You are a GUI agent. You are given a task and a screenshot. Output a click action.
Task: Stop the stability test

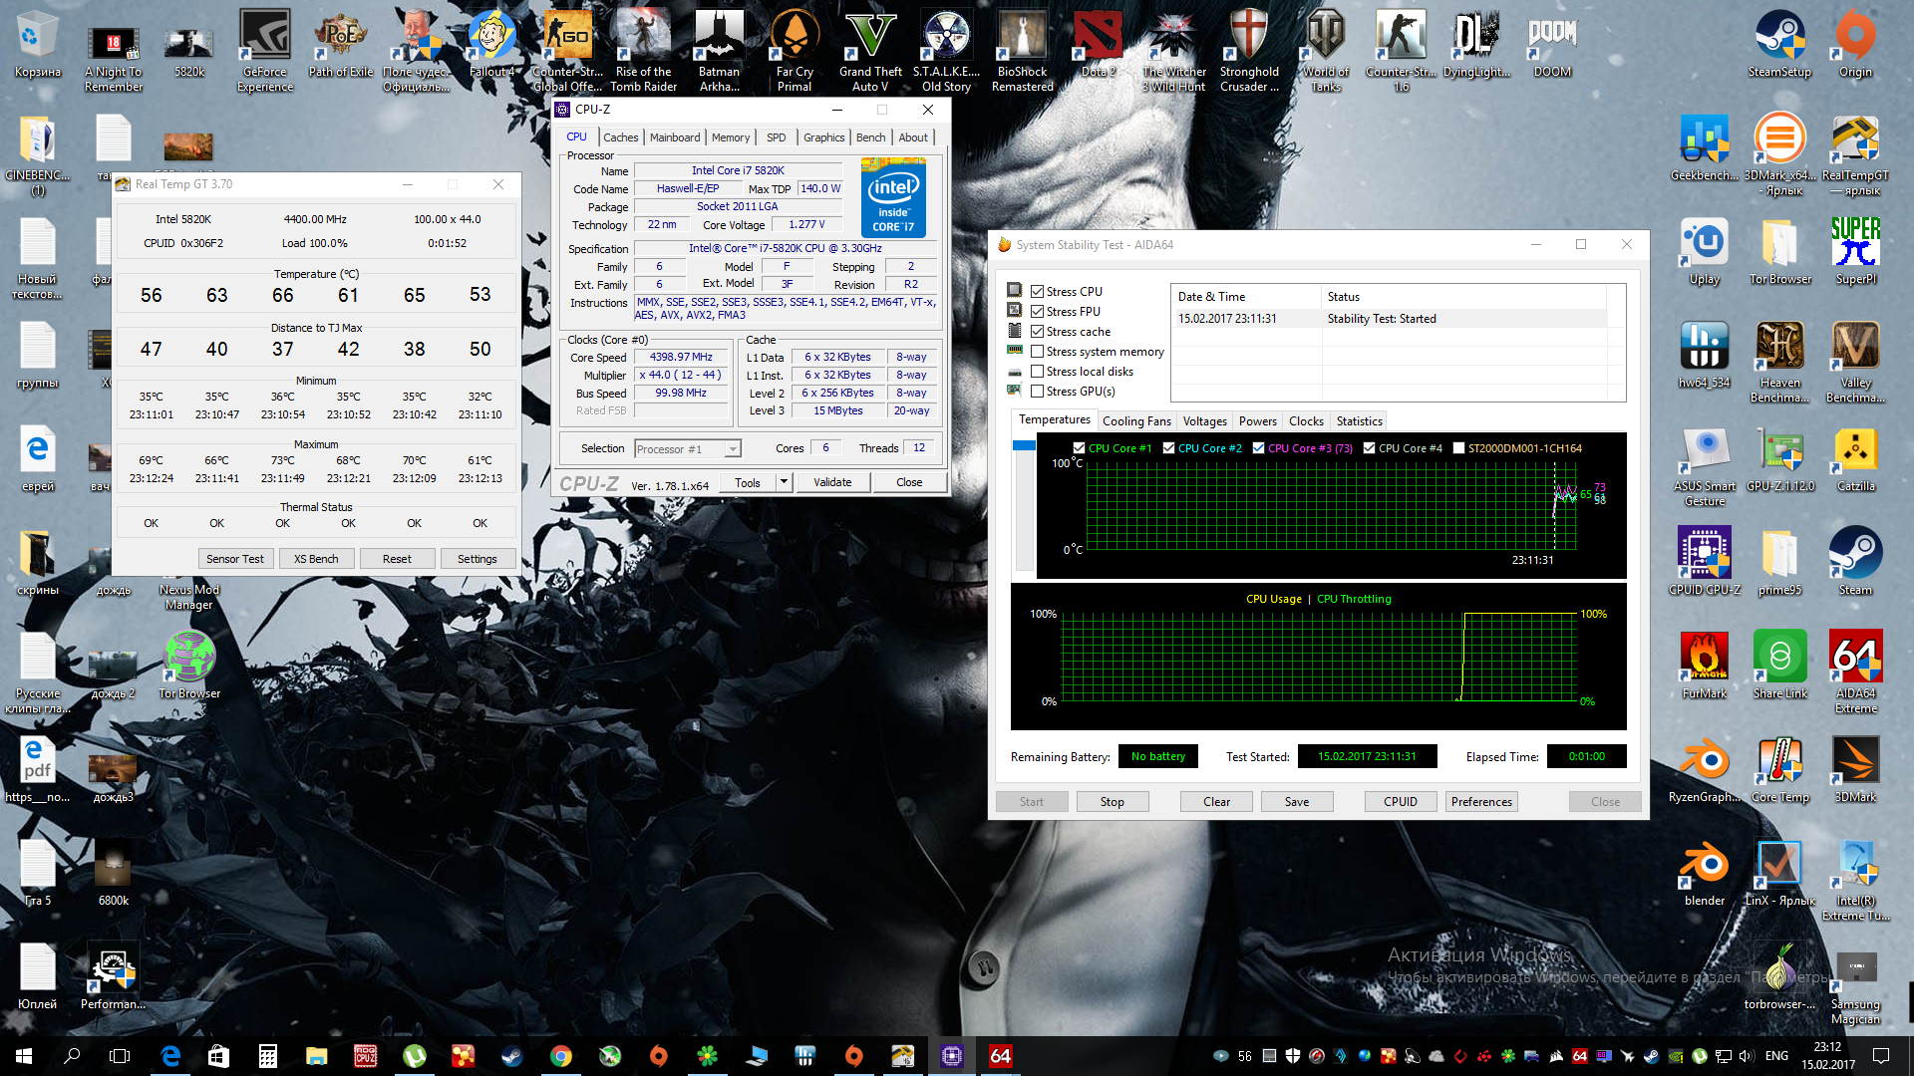click(1112, 802)
